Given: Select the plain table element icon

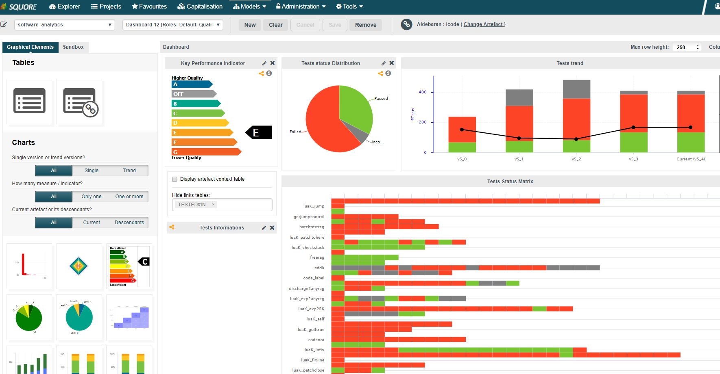Looking at the screenshot, I should [29, 102].
